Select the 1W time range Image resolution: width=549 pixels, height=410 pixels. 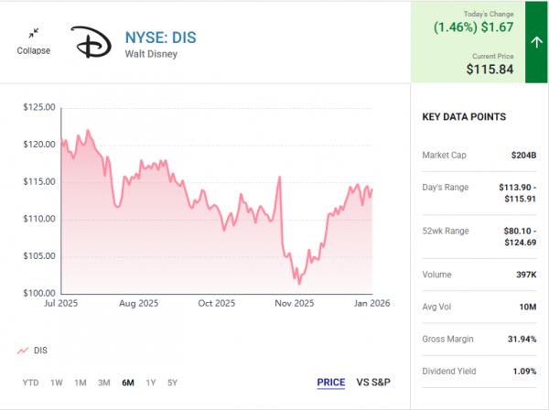(56, 383)
